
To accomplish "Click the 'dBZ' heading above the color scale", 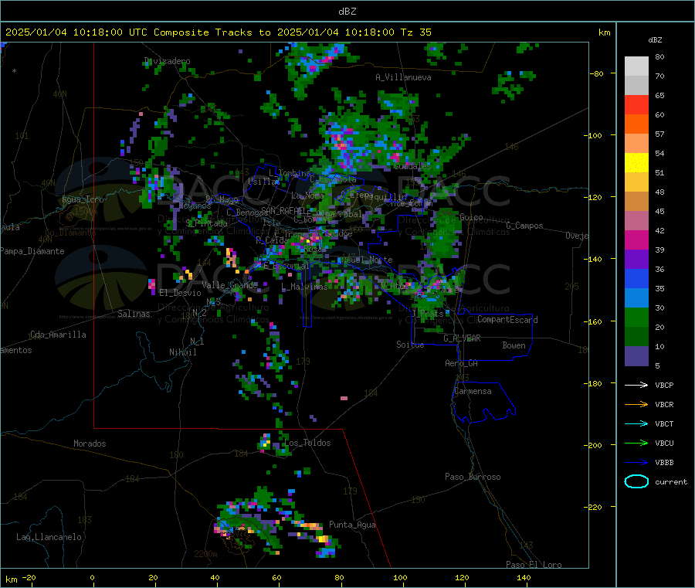I will 655,40.
